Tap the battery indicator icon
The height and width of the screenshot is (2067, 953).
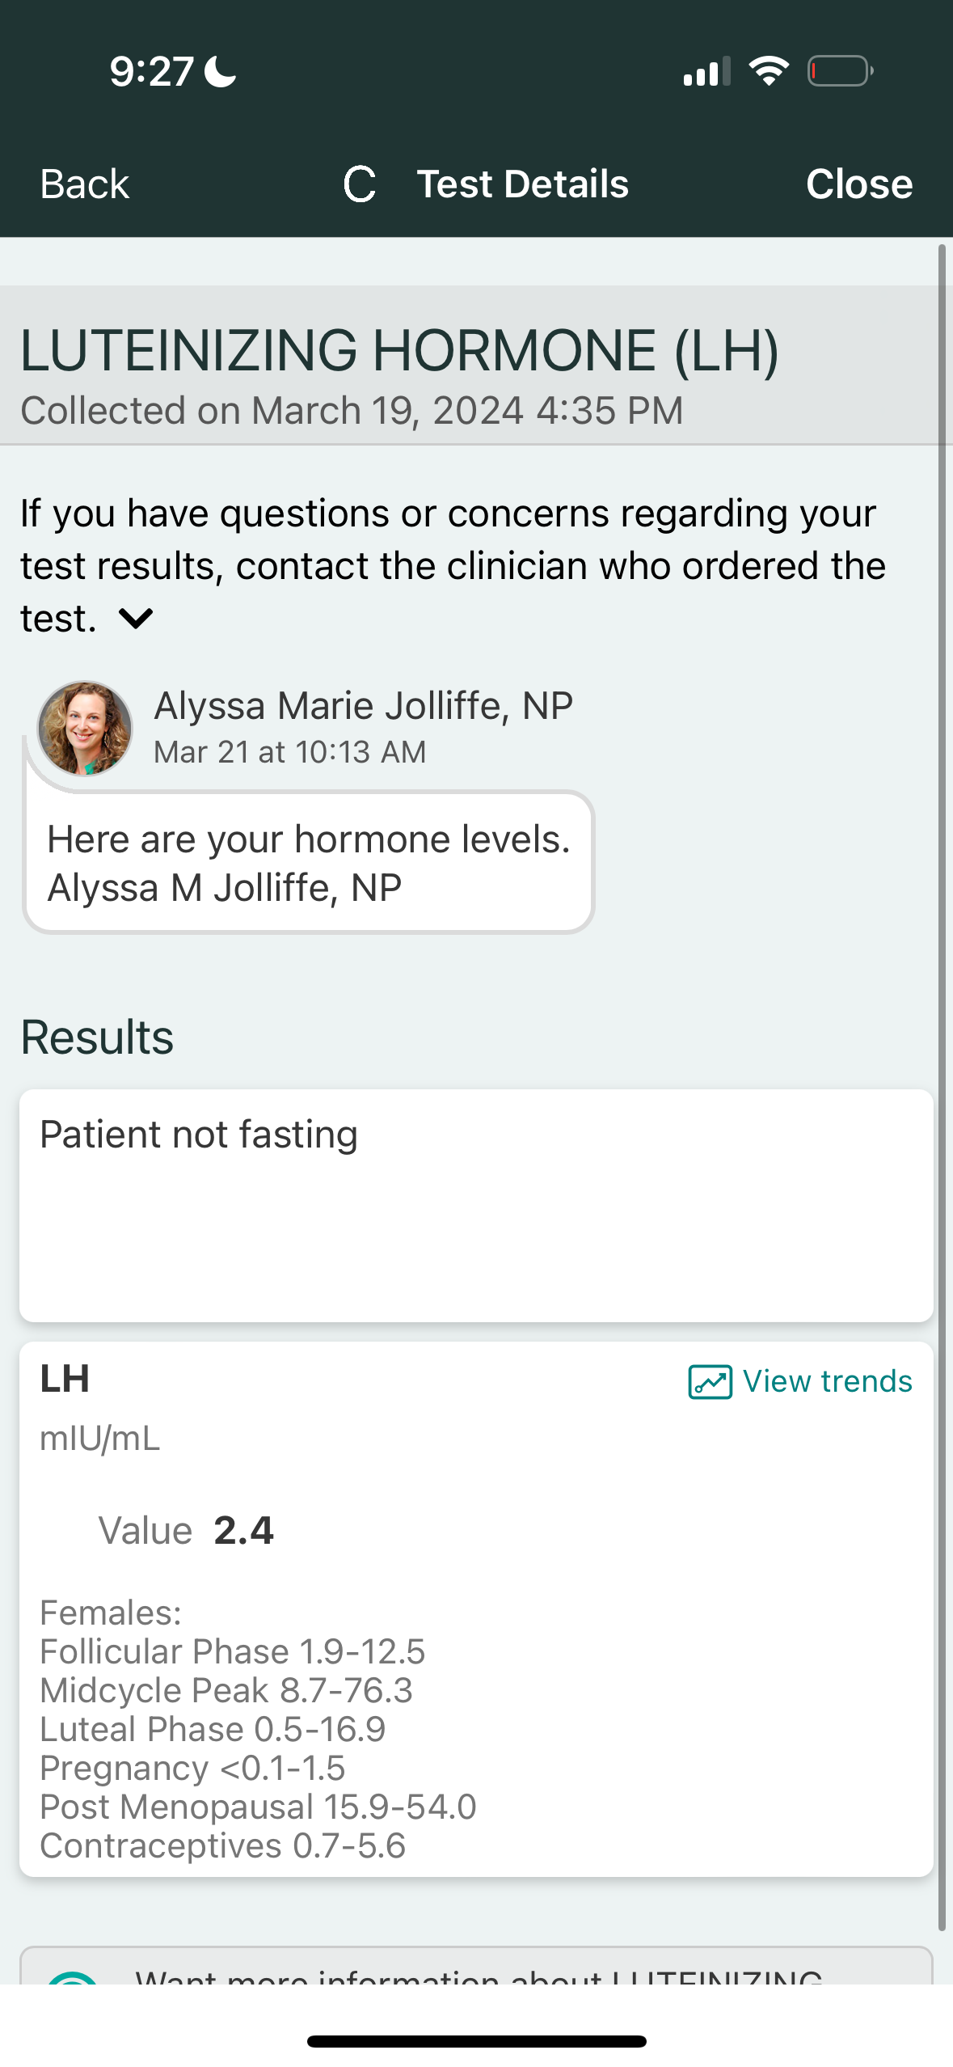(840, 71)
